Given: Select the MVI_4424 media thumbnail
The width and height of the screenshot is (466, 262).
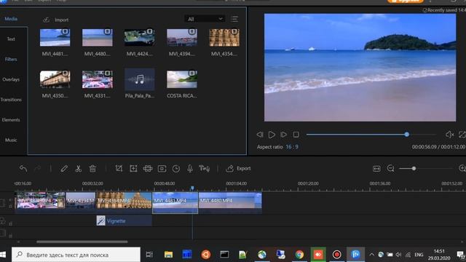Looking at the screenshot, I should click(x=139, y=38).
